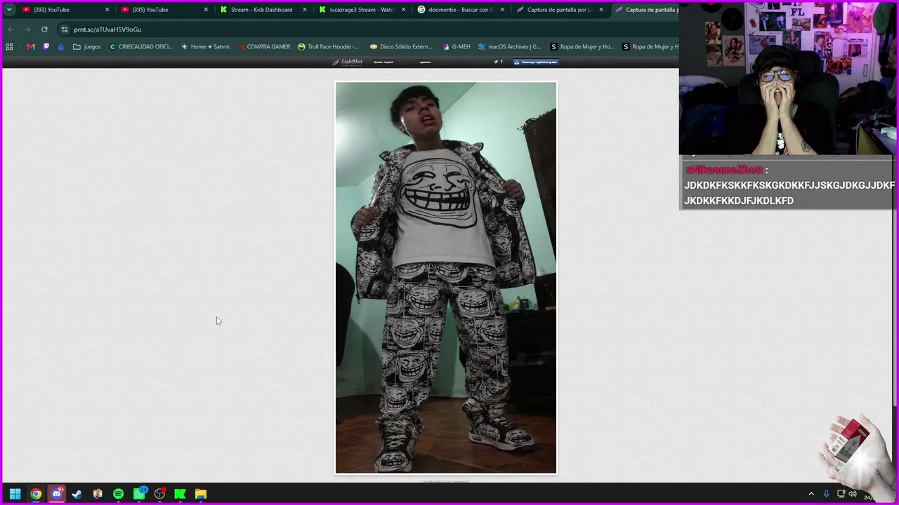Go forward to the next page

27,29
